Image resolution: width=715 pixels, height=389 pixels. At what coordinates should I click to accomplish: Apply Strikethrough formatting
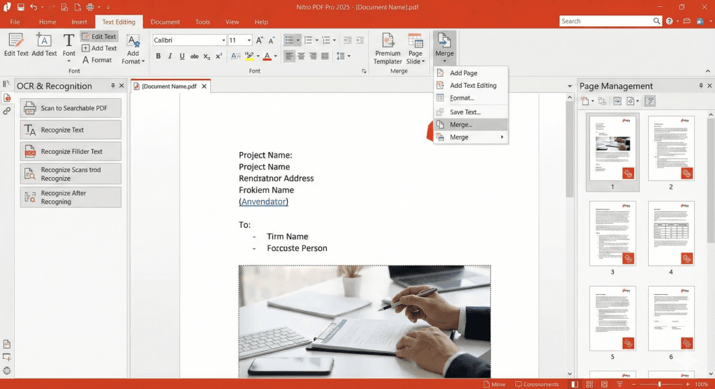[194, 56]
